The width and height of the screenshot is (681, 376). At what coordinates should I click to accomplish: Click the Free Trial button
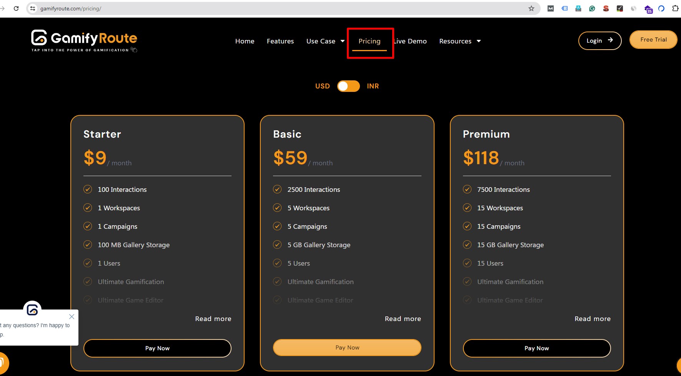[x=653, y=39]
